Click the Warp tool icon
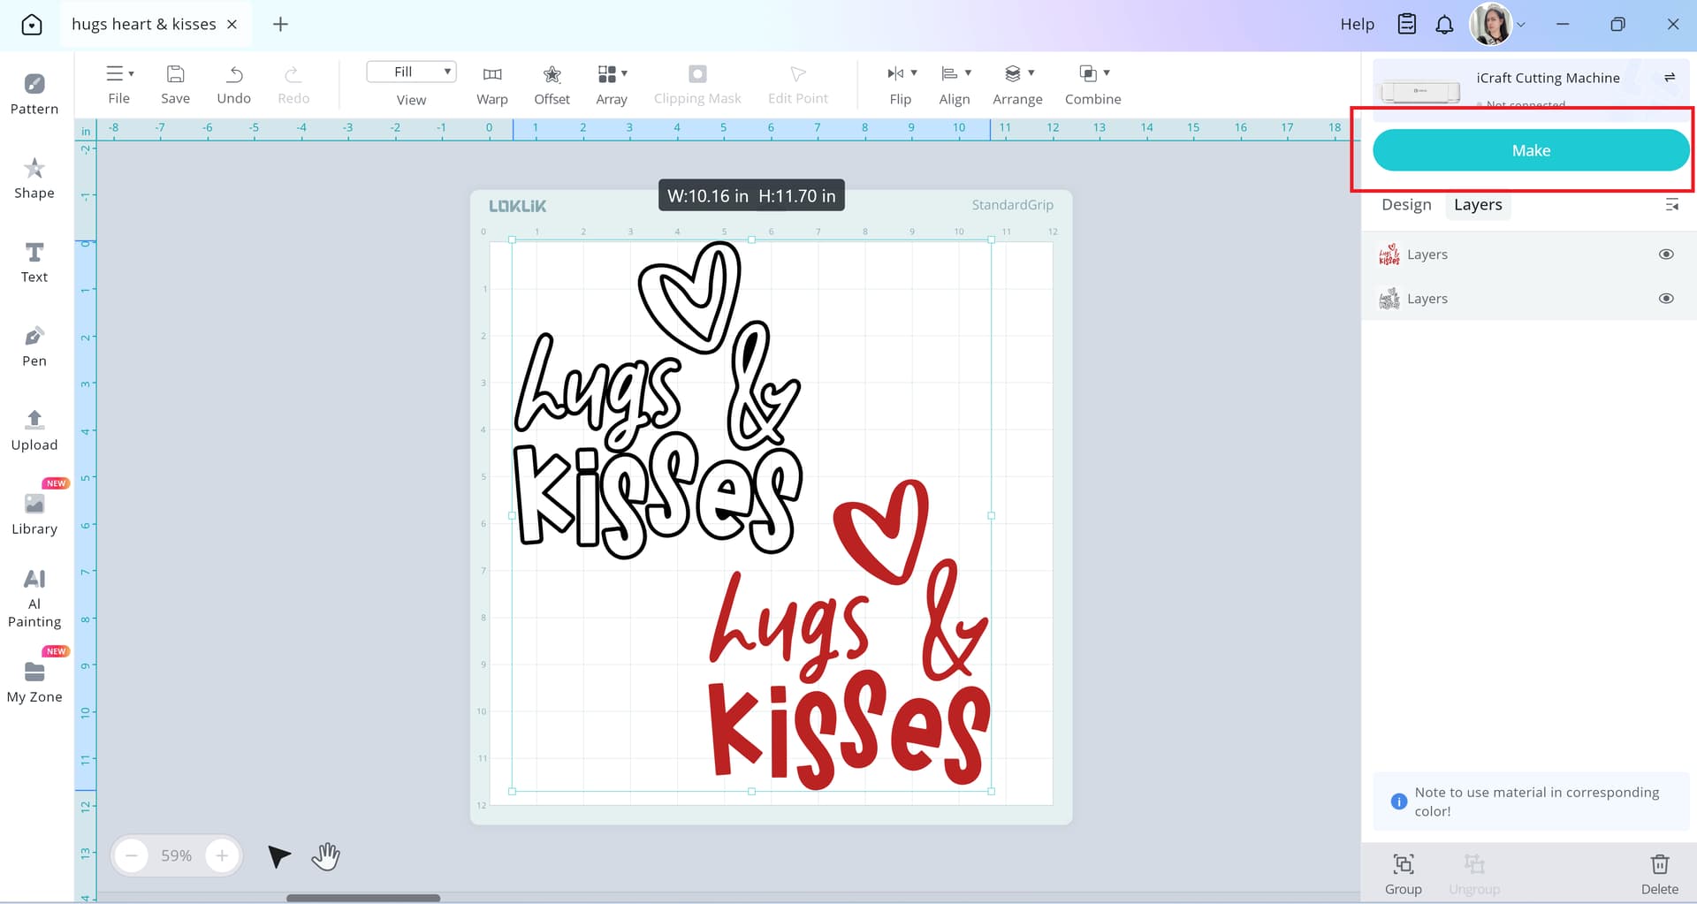 (491, 74)
